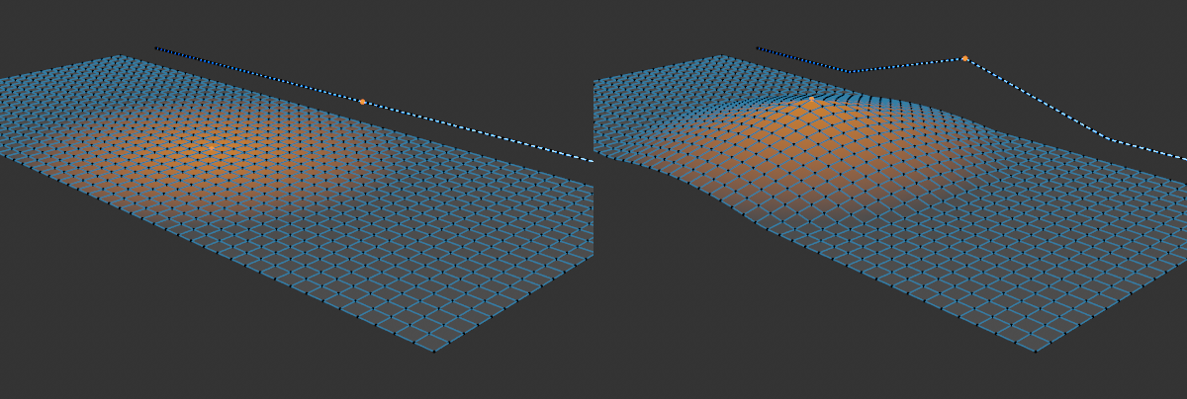The width and height of the screenshot is (1187, 399).
Task: Click far top corner of right mesh
Action: (x=723, y=55)
